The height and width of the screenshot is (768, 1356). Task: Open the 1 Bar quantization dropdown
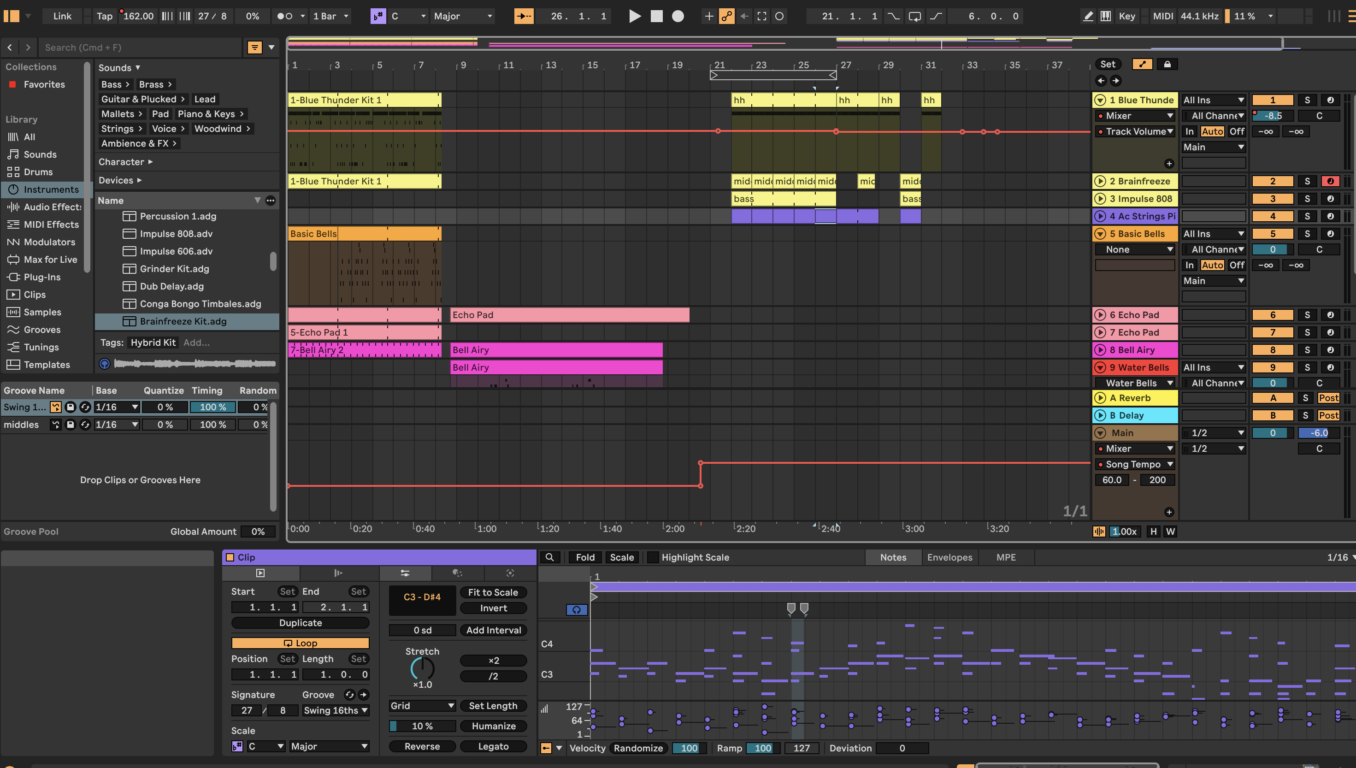(330, 16)
